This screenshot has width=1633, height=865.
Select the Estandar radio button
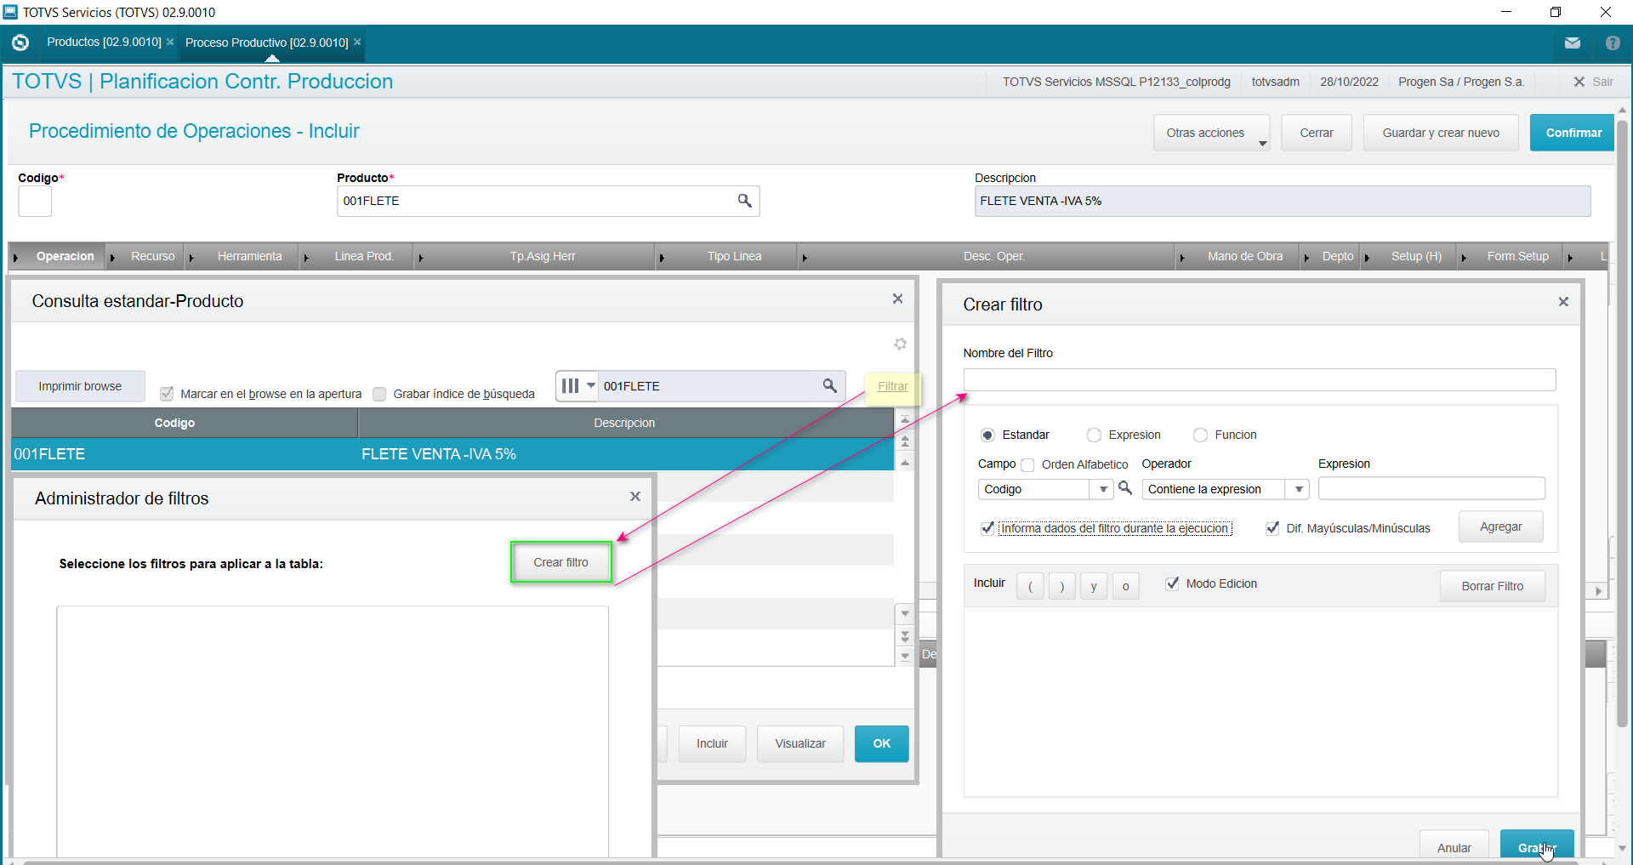pyautogui.click(x=987, y=435)
